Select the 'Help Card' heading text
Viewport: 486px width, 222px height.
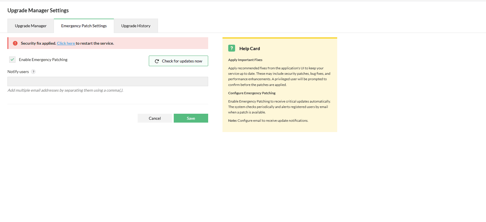[250, 49]
